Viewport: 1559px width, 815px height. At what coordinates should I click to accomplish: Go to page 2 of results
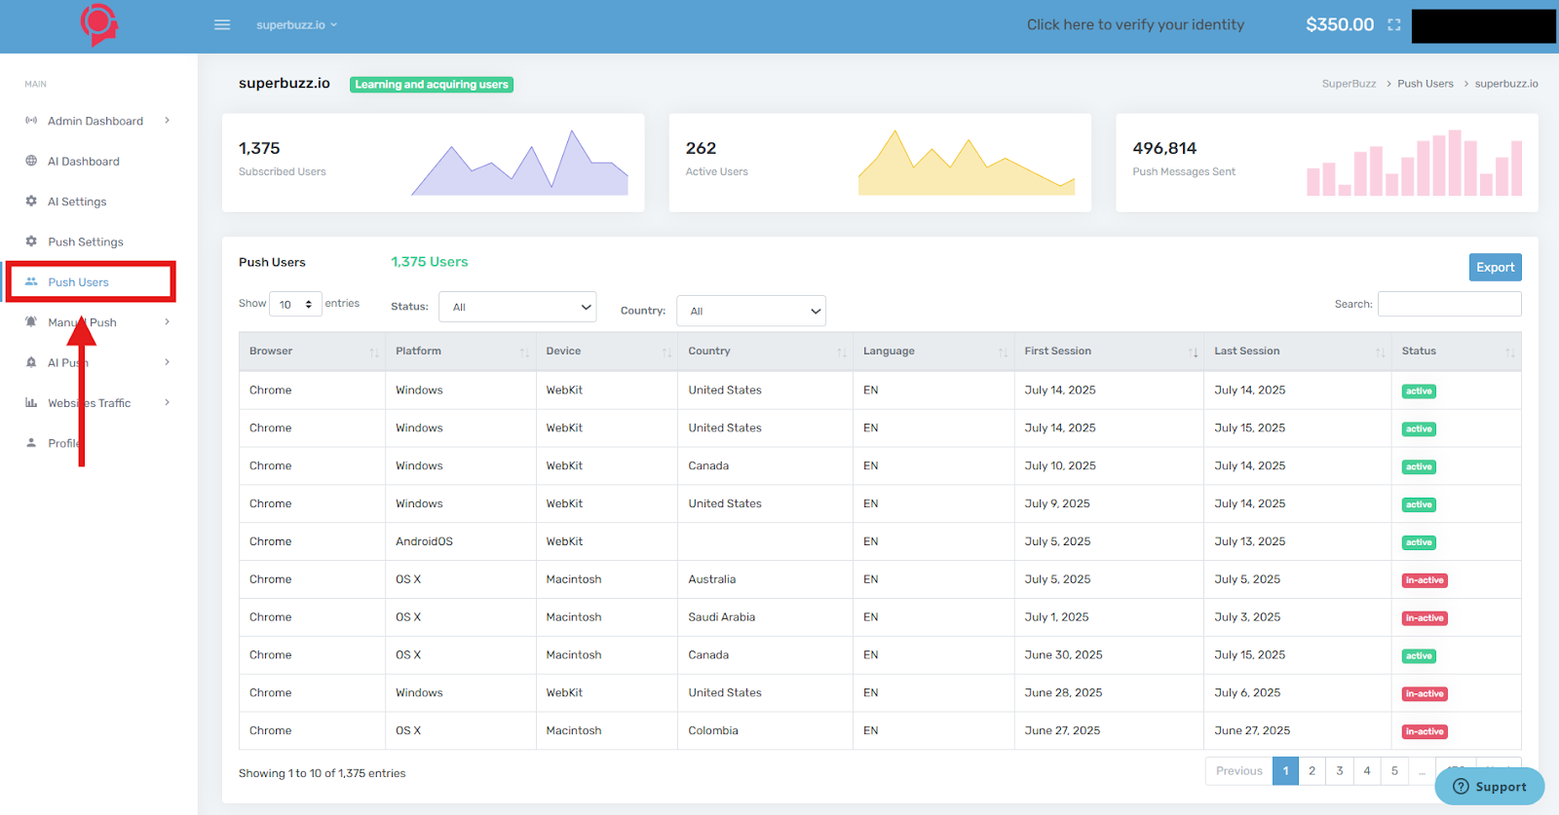[x=1312, y=770]
